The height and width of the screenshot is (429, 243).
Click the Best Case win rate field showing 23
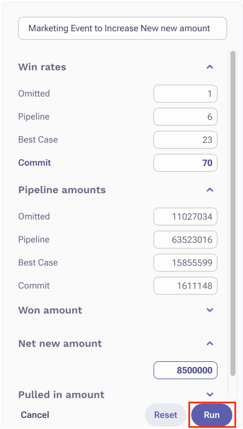[x=185, y=140]
